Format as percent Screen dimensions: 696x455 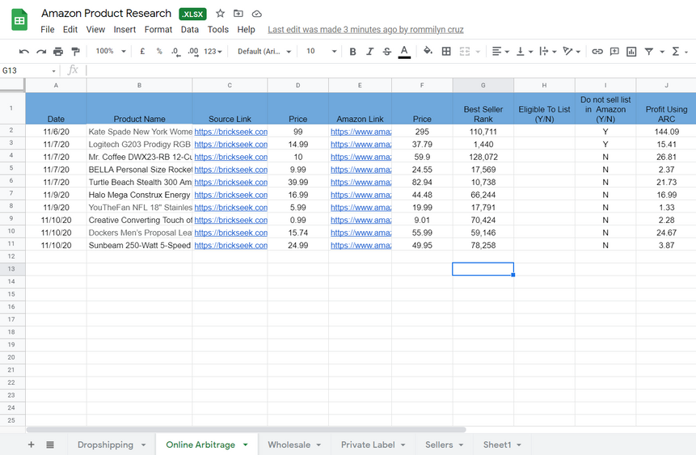pos(159,52)
